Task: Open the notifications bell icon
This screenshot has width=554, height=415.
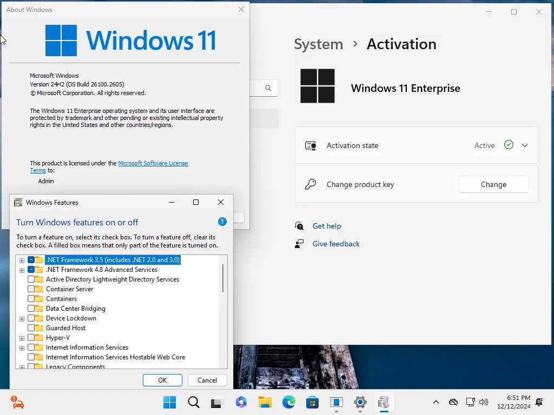Action: point(539,402)
